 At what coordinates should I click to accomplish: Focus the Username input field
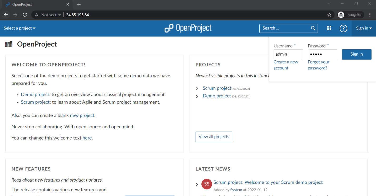click(x=288, y=54)
